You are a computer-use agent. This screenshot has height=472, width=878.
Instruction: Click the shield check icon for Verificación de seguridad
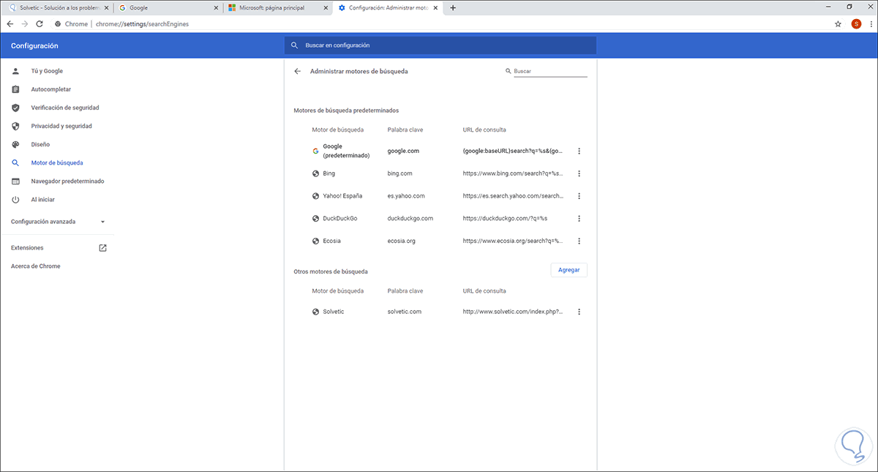coord(15,108)
